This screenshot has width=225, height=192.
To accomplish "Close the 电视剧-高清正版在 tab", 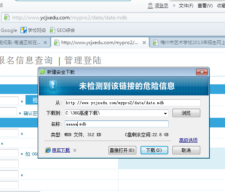I will (45, 43).
